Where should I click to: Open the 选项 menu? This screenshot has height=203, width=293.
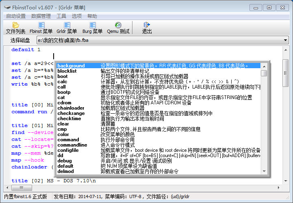pos(77,16)
